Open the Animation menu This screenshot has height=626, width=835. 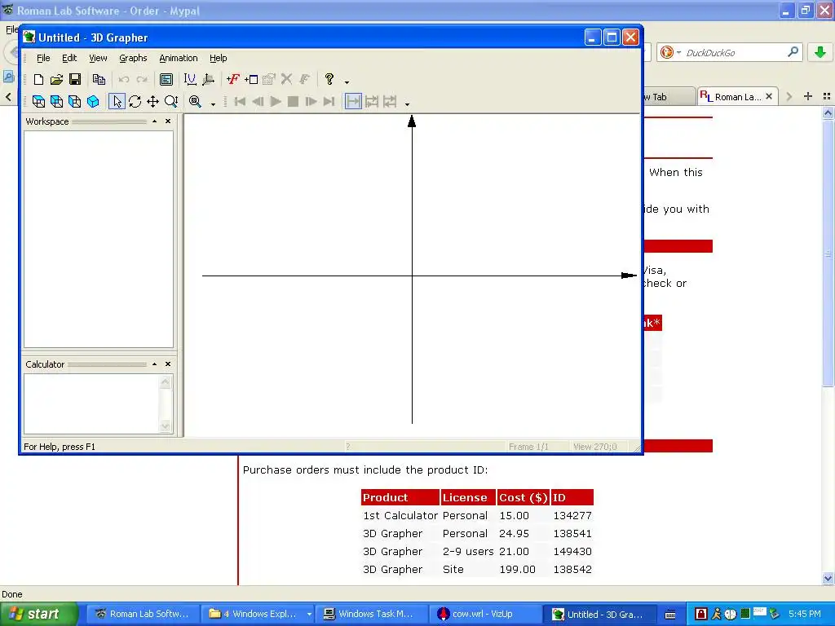pyautogui.click(x=179, y=58)
